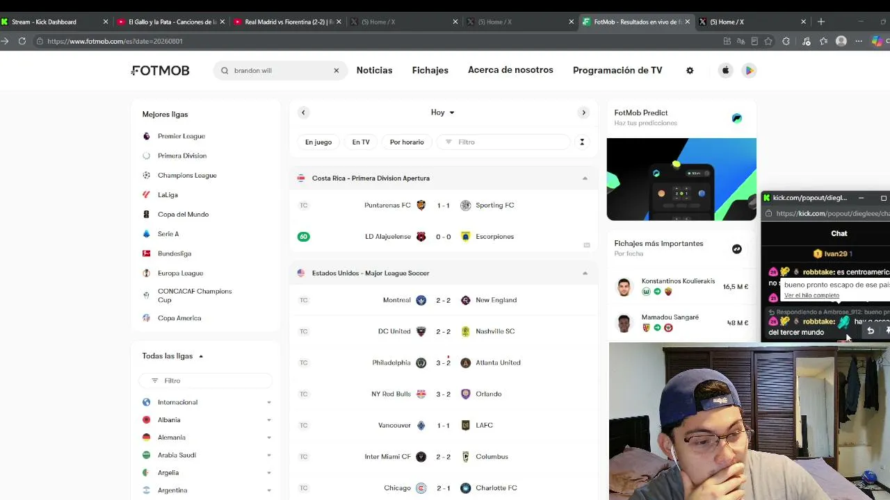This screenshot has height=500, width=890.
Task: Select Serie A league
Action: [x=168, y=234]
